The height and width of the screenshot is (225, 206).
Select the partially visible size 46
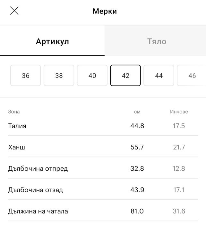click(x=192, y=76)
